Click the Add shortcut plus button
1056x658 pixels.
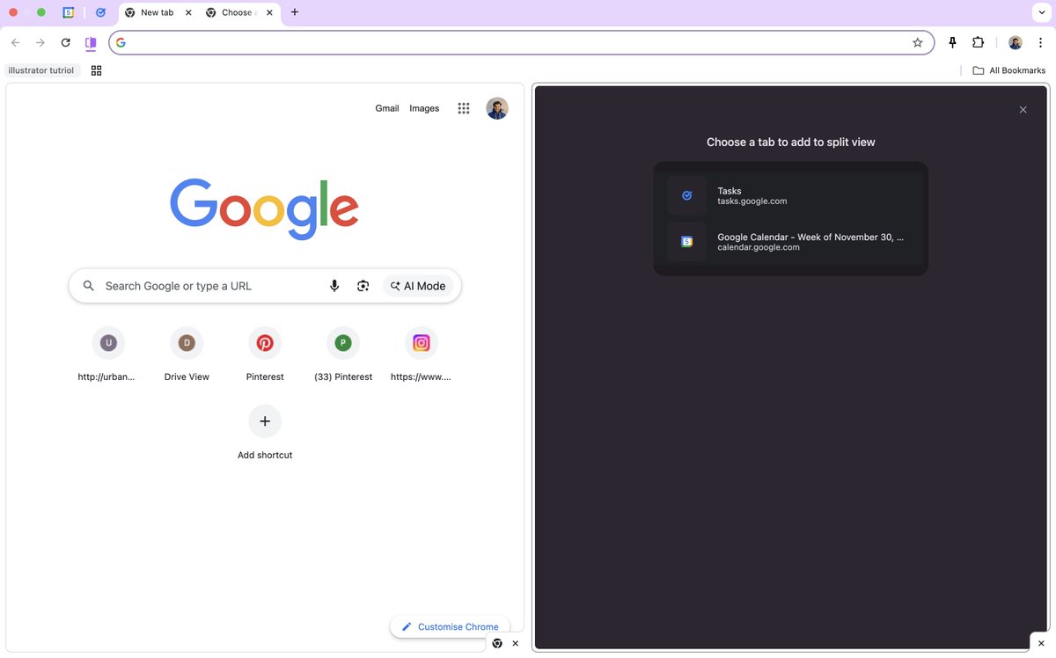coord(265,421)
